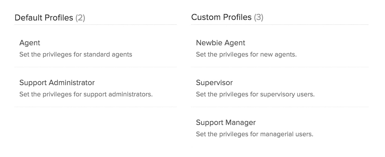Viewport: 385px width, 157px height.
Task: Click the divider line below the Agent row
Action: pyautogui.click(x=95, y=67)
